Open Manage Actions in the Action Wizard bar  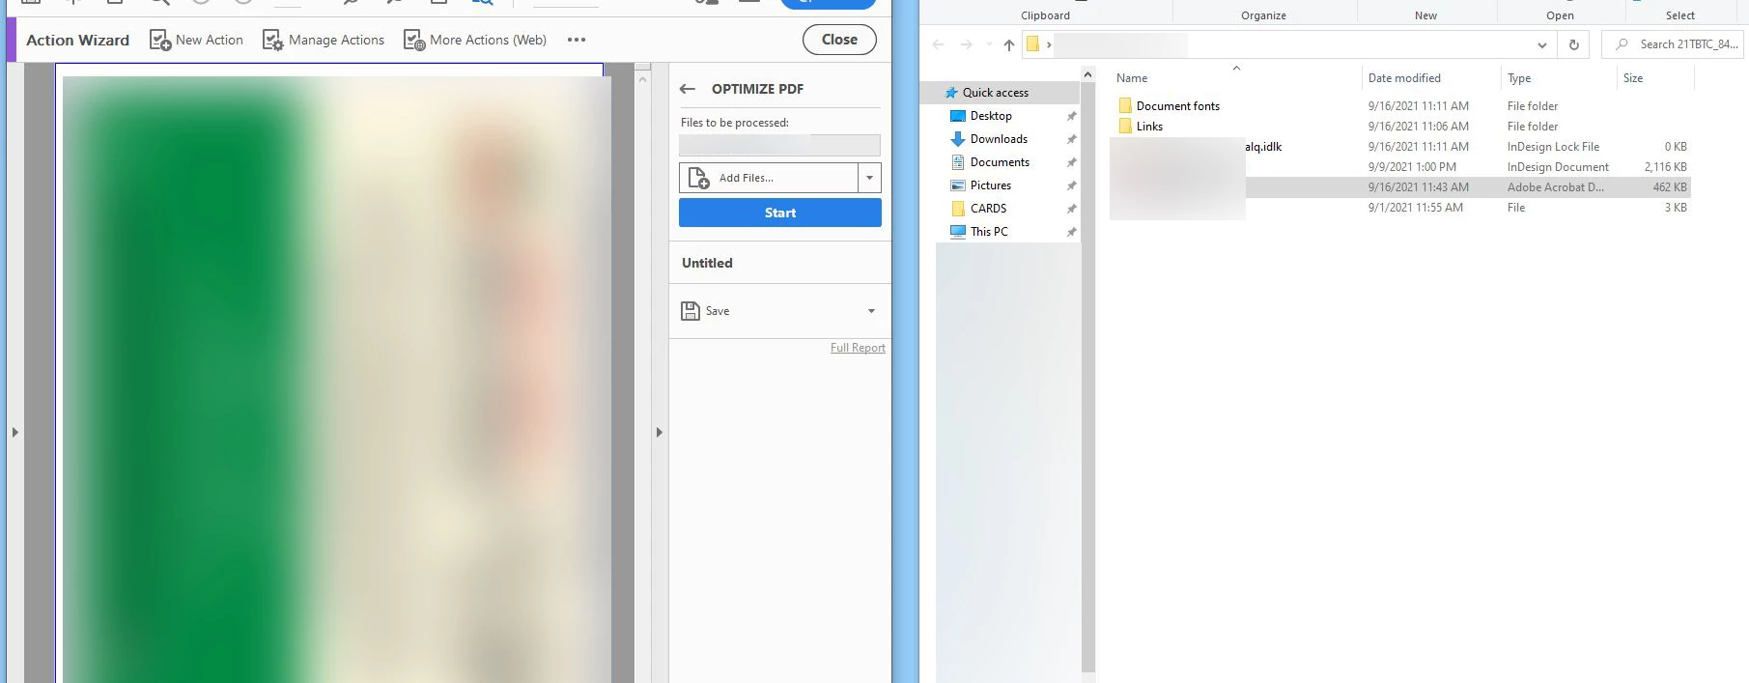click(324, 41)
